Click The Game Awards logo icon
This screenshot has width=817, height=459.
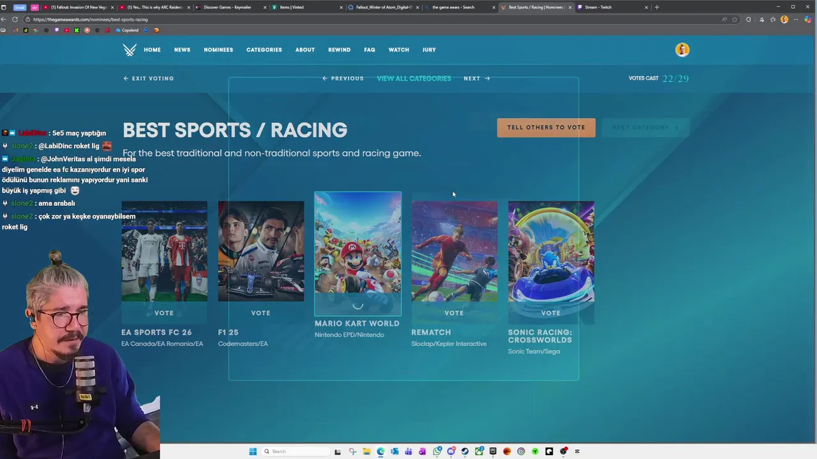pyautogui.click(x=130, y=50)
